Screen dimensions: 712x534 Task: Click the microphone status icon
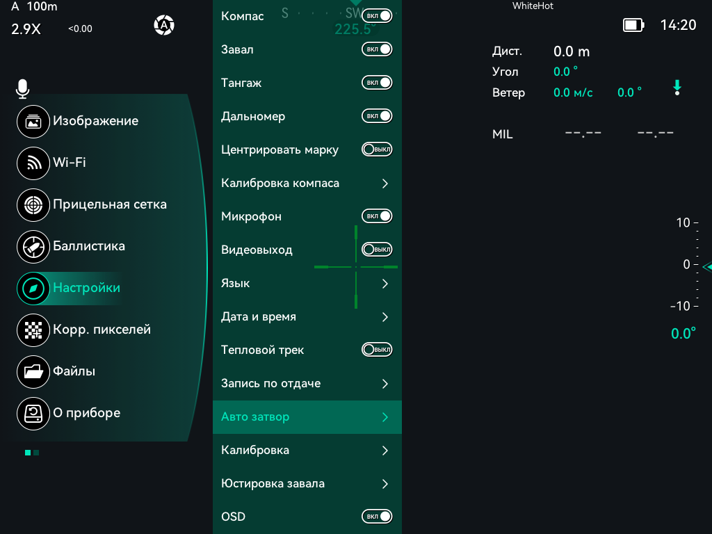point(22,88)
